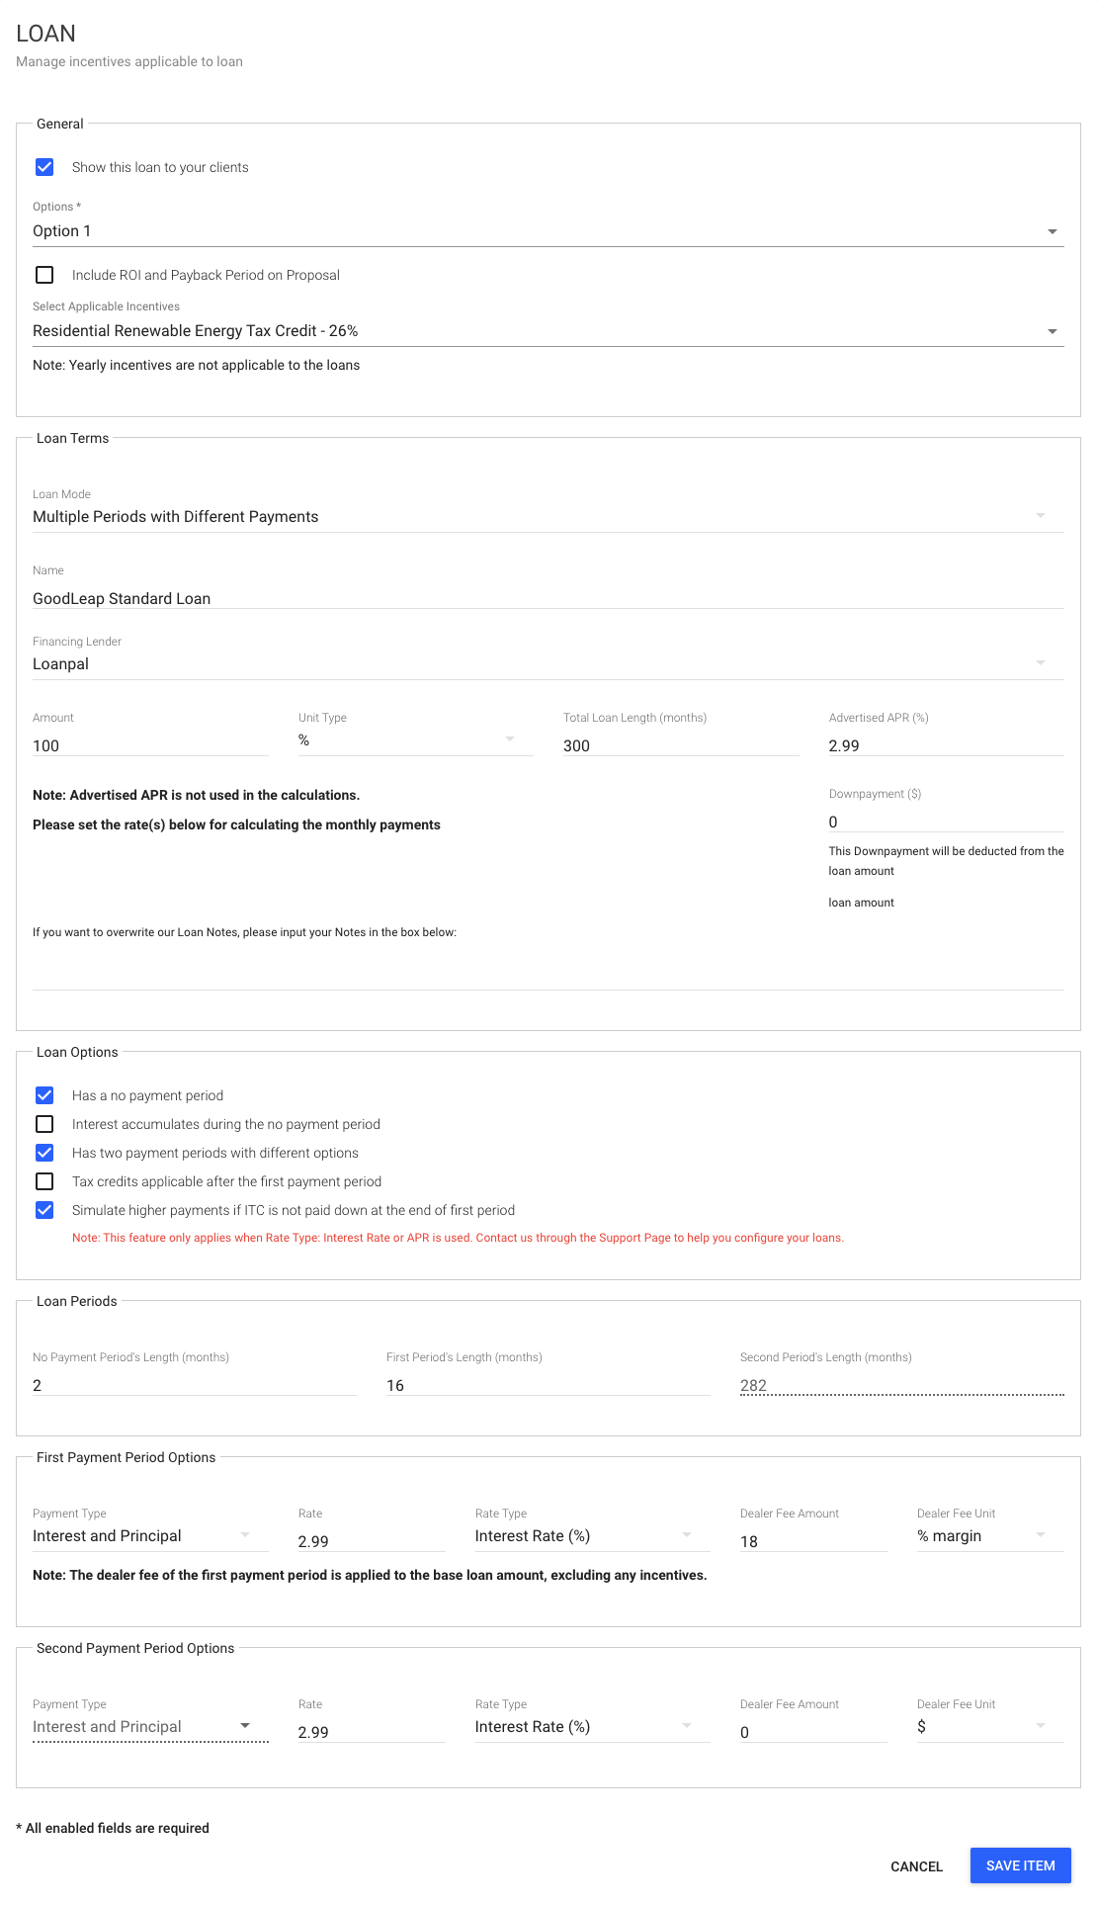
Task: Expand the Financing Lender dropdown
Action: [1039, 660]
